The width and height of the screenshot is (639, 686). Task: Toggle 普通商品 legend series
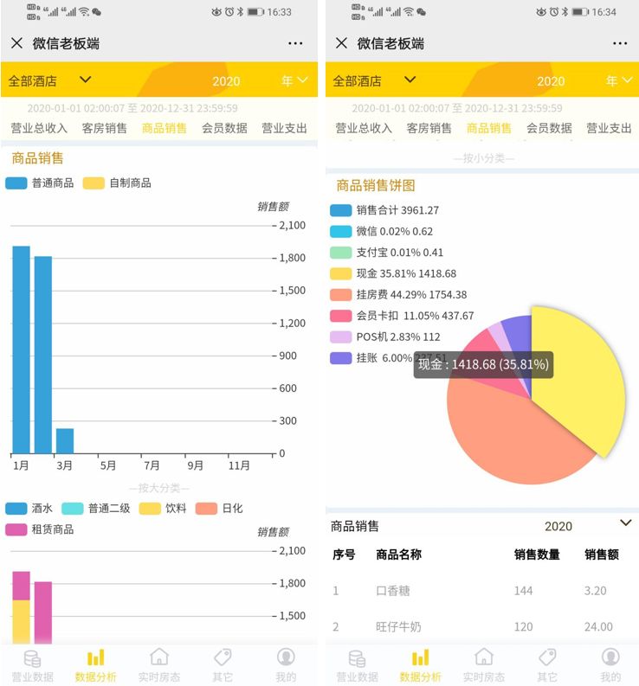pyautogui.click(x=40, y=183)
